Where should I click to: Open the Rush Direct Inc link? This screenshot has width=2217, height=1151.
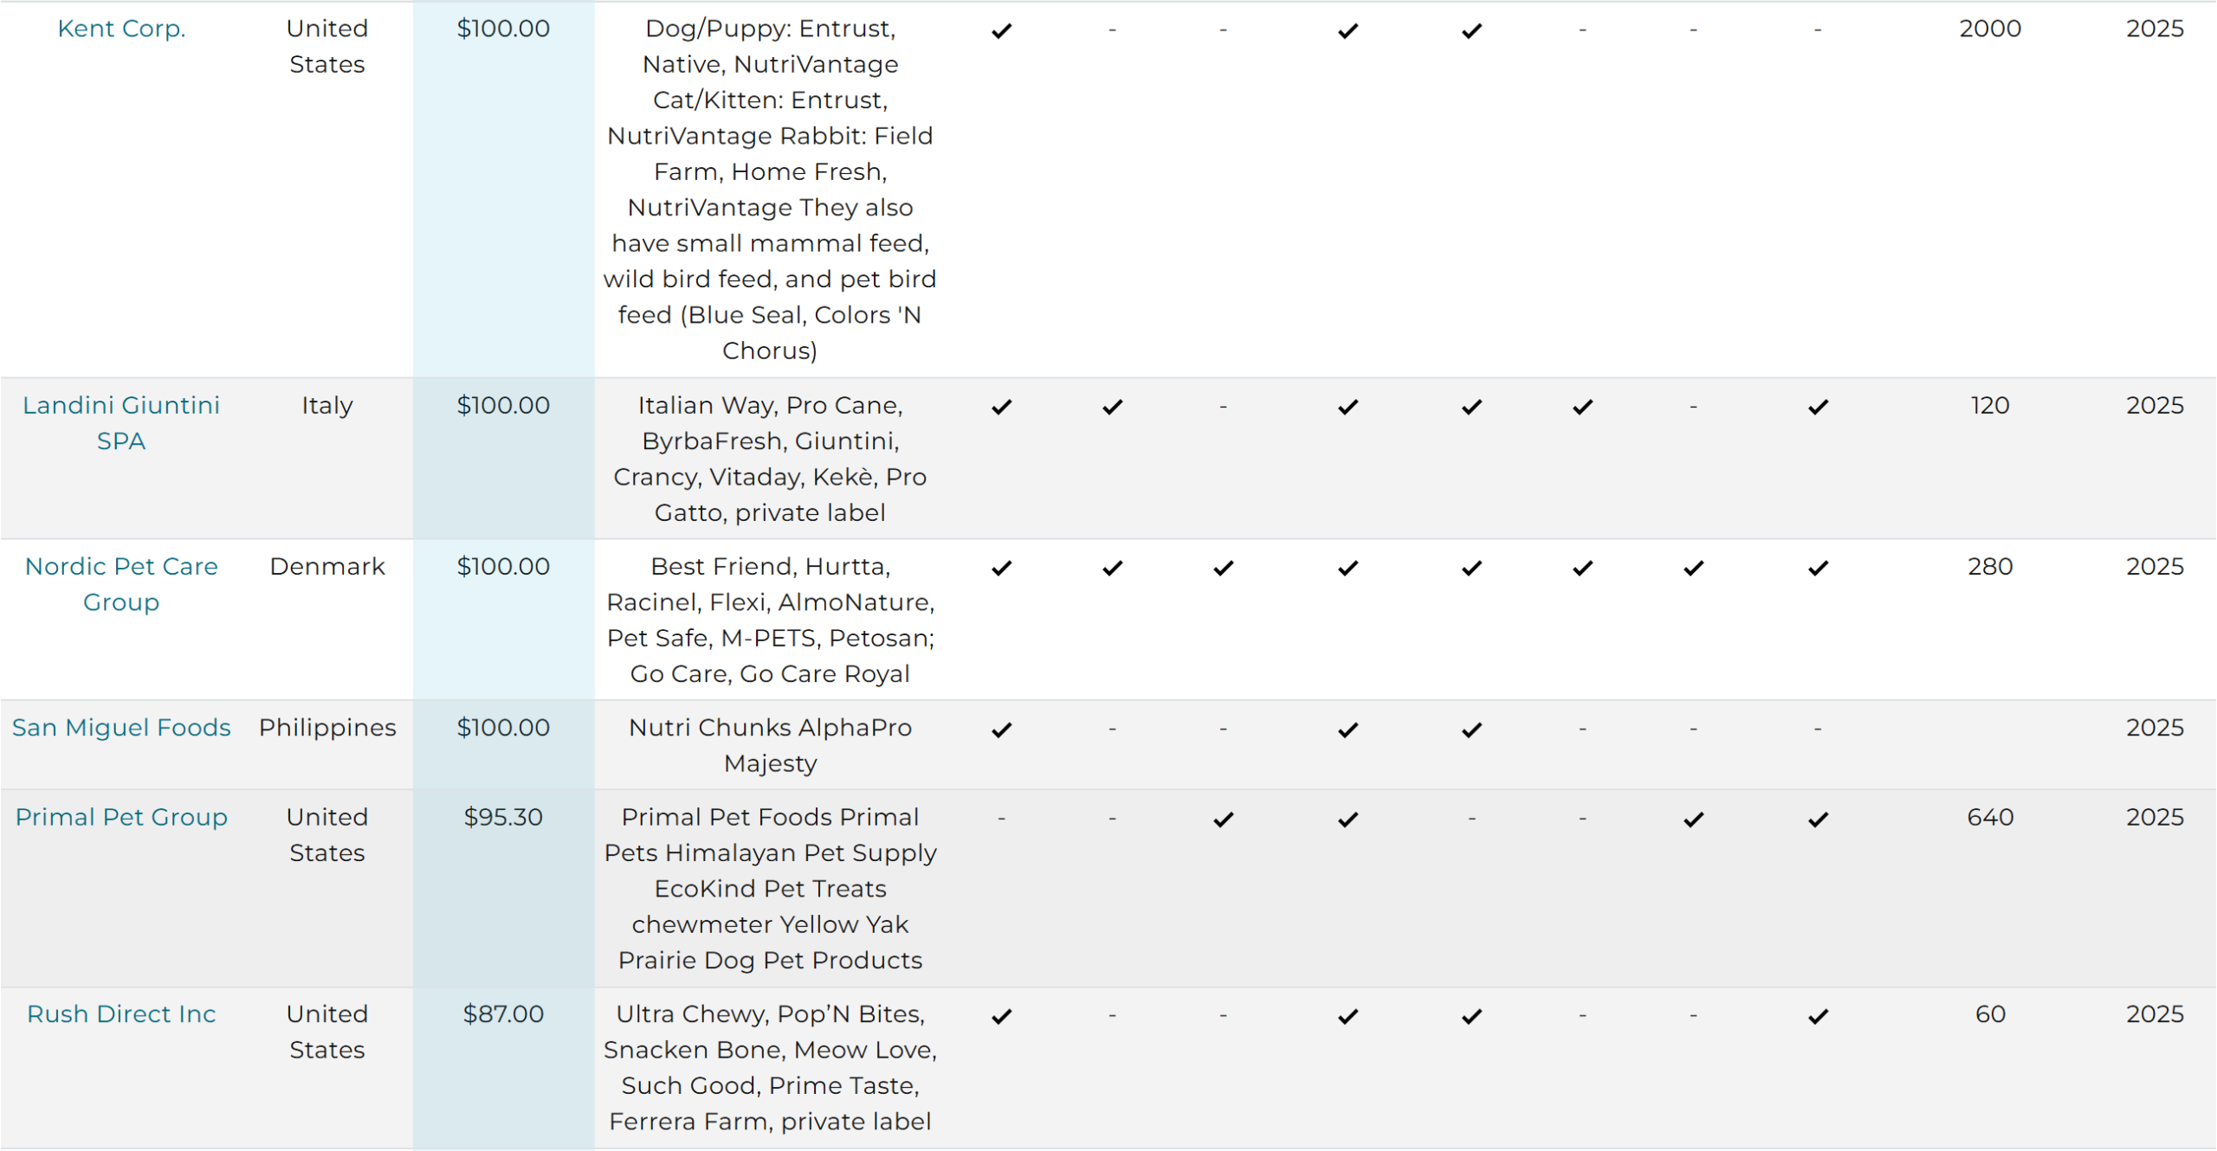click(121, 1014)
